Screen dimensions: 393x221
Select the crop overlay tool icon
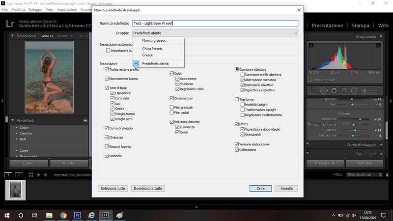point(313,90)
